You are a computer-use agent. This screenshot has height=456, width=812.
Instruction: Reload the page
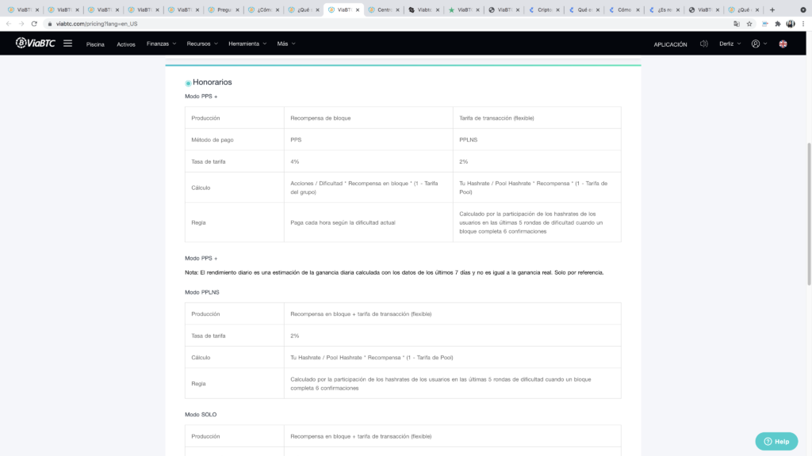coord(34,24)
